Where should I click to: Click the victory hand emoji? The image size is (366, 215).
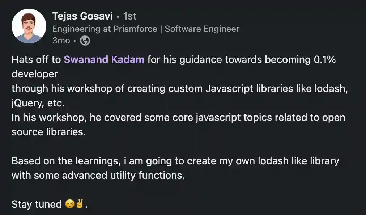coord(80,205)
